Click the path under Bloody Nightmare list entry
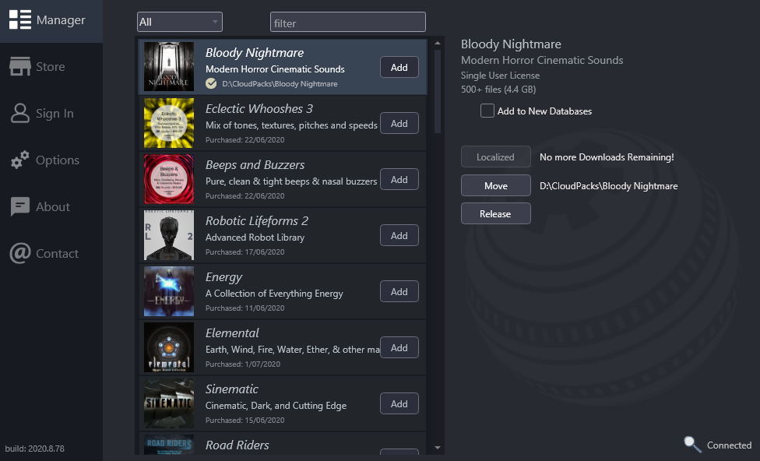Screen dimensions: 760x461 280,84
